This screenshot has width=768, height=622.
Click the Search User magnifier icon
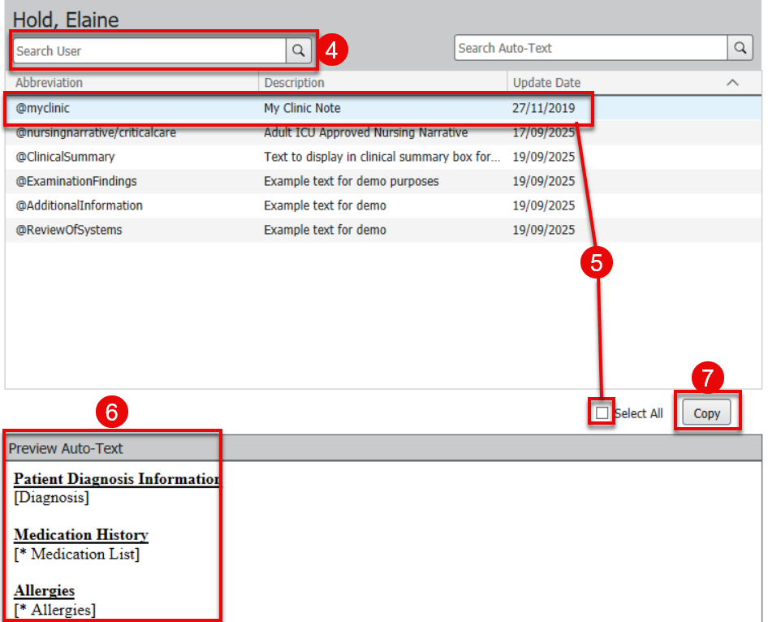299,51
